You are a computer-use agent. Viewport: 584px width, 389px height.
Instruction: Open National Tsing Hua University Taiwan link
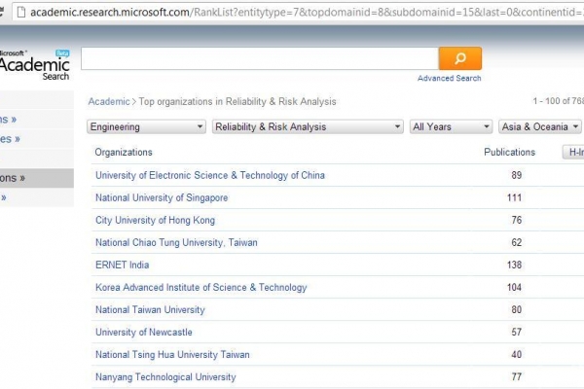click(x=172, y=354)
